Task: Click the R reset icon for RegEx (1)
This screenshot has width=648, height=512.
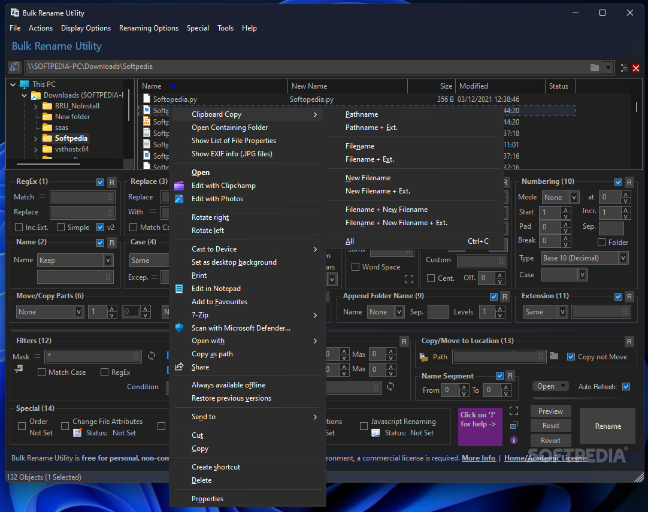Action: [111, 182]
